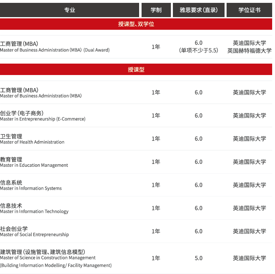Click the 5.0 IELTS score for Construction Management

click(198, 258)
